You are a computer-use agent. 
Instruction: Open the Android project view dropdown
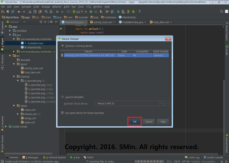[15, 22]
